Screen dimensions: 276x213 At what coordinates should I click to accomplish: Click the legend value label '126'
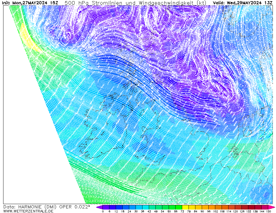point(242,211)
